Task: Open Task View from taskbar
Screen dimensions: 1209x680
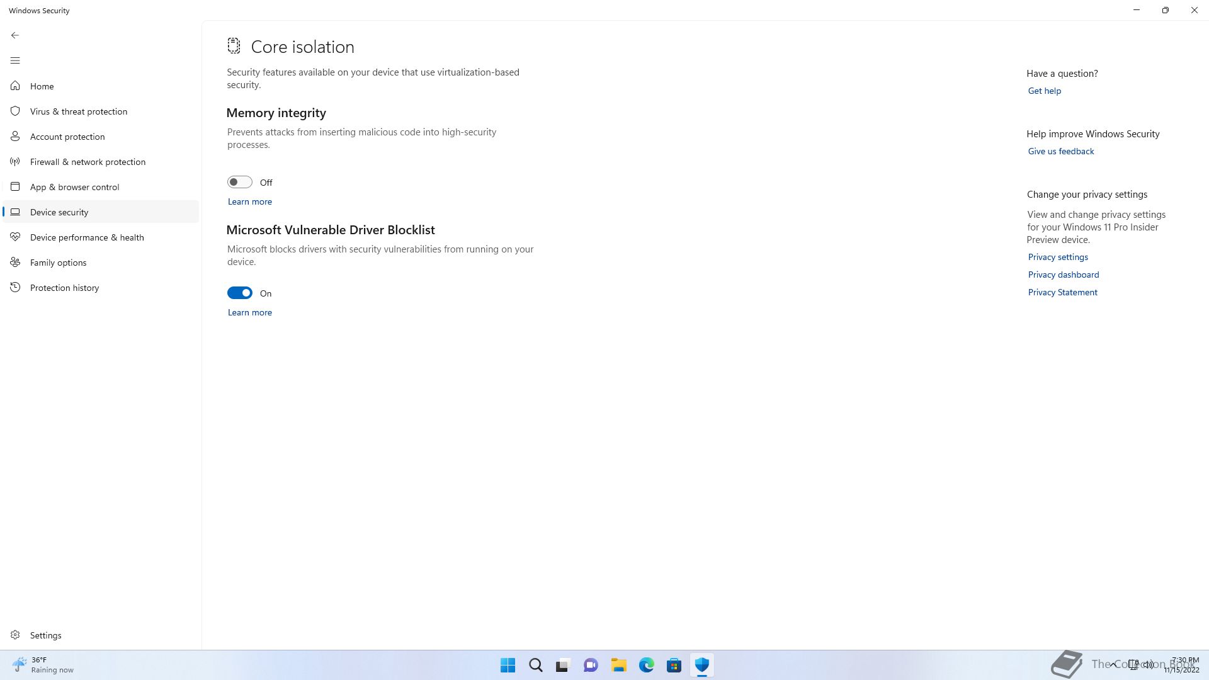Action: tap(563, 665)
